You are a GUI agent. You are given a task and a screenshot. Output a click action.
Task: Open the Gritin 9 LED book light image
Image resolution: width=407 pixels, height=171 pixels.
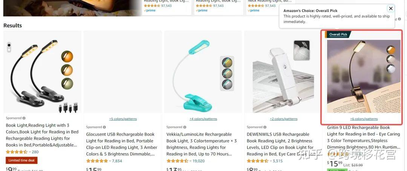pyautogui.click(x=364, y=76)
